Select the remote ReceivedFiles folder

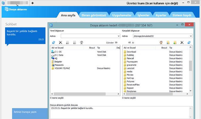click(132, 85)
